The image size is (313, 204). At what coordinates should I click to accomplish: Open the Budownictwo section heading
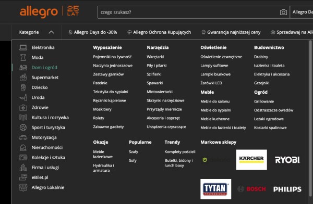tap(269, 47)
